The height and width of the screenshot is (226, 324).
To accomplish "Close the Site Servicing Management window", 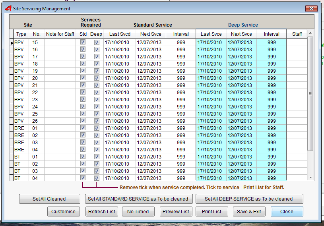I will [x=311, y=8].
